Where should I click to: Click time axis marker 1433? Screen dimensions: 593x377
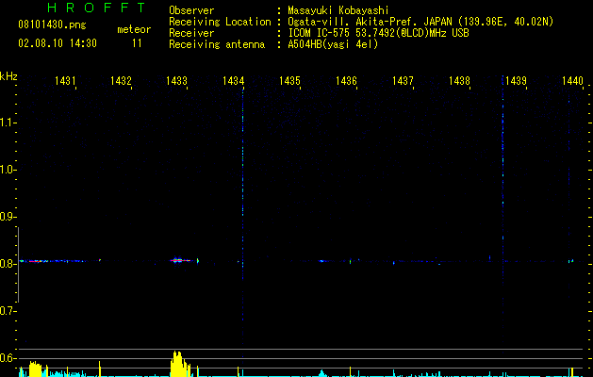(177, 81)
